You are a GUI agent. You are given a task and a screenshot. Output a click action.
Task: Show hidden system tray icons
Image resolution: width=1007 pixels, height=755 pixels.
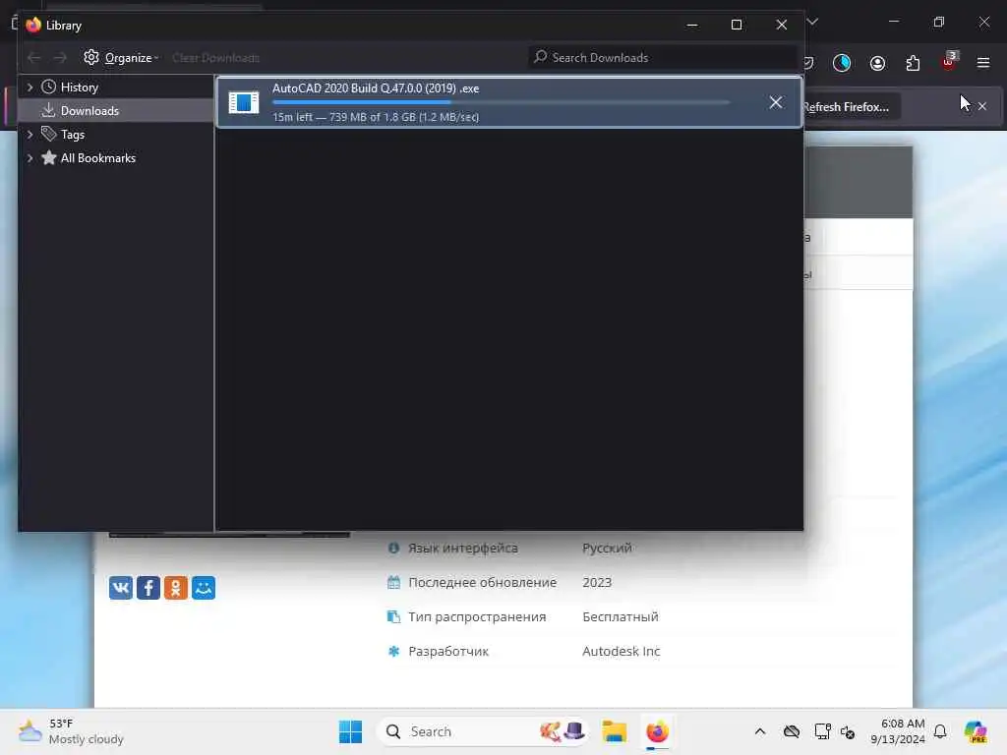coord(760,731)
